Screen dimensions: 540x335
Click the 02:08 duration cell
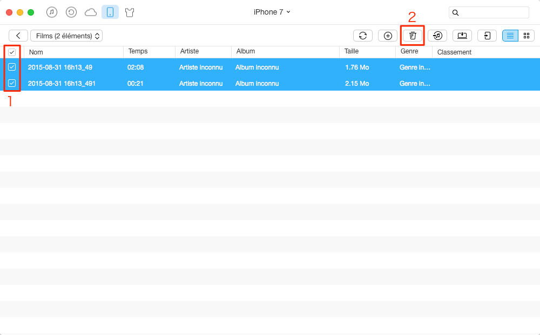(x=136, y=67)
